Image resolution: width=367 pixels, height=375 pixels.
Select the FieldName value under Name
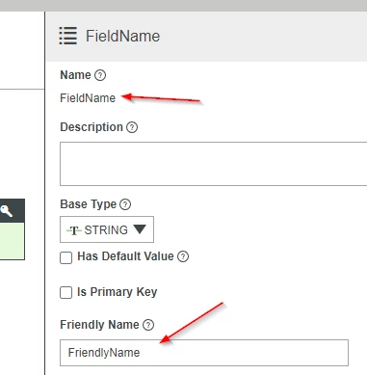88,98
